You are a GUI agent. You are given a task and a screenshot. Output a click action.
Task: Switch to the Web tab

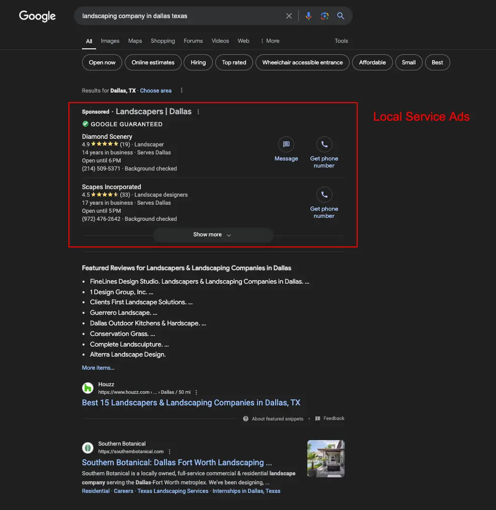(x=243, y=41)
